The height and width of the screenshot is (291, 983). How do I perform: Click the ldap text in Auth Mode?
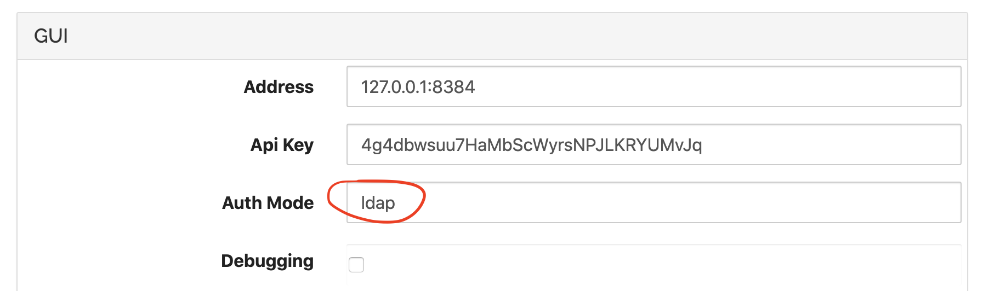378,203
